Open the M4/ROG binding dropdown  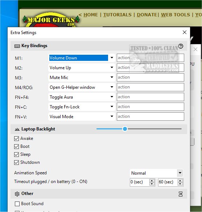82,87
